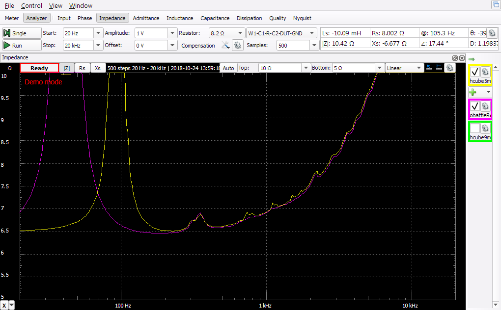Expand the Start frequency dropdown
This screenshot has width=501, height=310.
click(98, 33)
